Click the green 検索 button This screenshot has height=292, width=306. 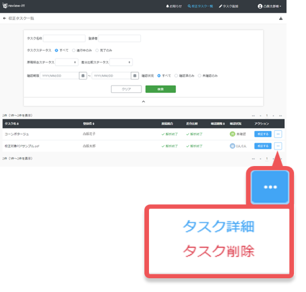(x=160, y=89)
